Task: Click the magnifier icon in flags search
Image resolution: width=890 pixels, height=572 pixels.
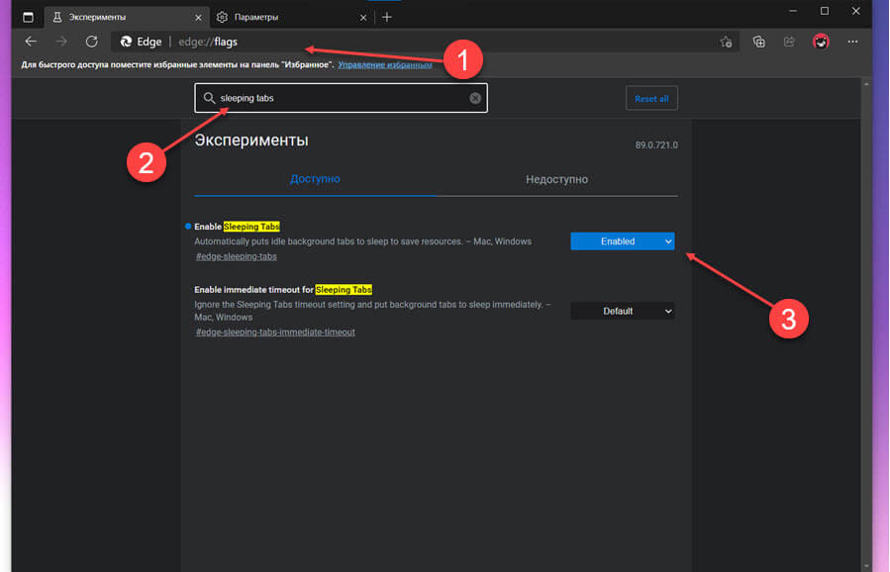Action: 209,98
